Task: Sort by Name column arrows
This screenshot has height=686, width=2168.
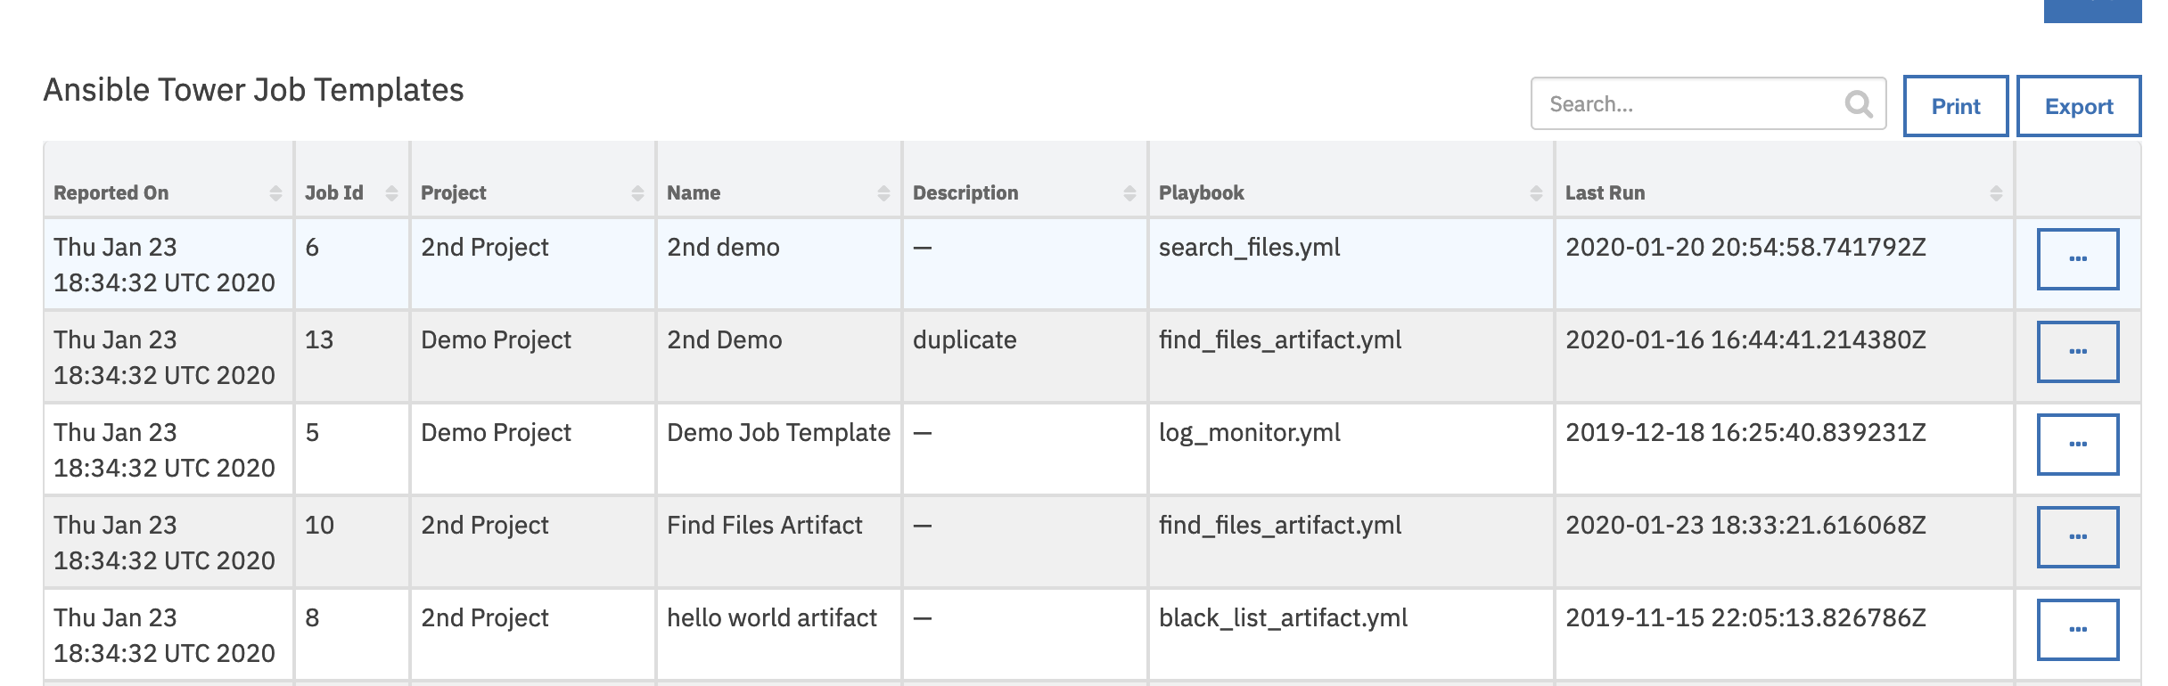Action: tap(883, 193)
